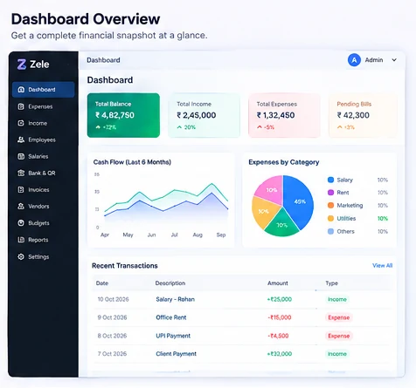Click the Amount column header

click(278, 283)
